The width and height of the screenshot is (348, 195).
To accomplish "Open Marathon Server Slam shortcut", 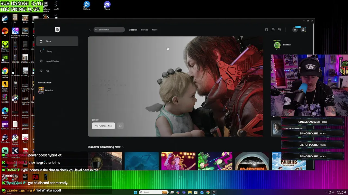I will pyautogui.click(x=5, y=46).
